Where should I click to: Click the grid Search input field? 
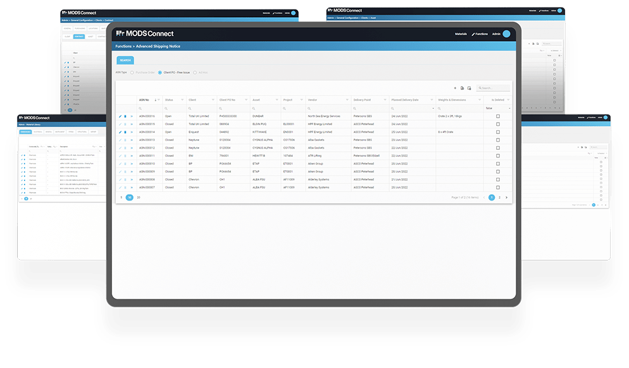point(493,88)
